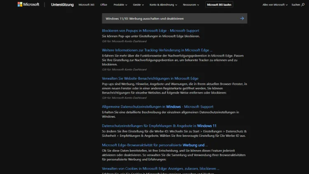The image size is (309, 174).
Task: Open Website-Benachrichtigungen in Microsoft Edge link
Action: (150, 78)
